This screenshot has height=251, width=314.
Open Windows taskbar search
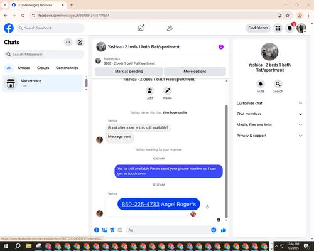click(18, 246)
